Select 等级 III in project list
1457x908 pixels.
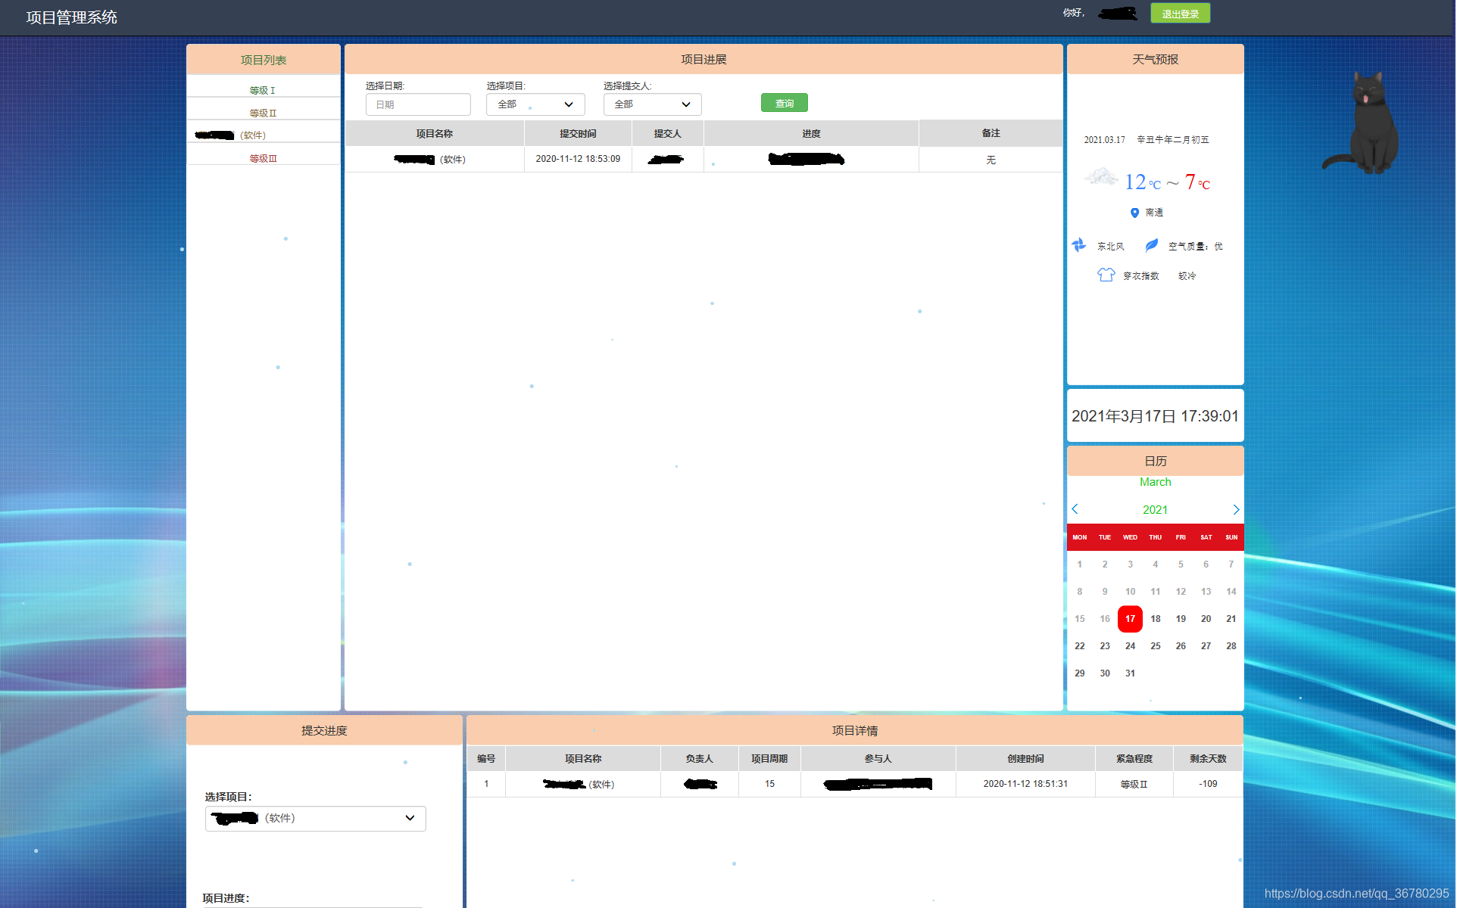coord(263,158)
